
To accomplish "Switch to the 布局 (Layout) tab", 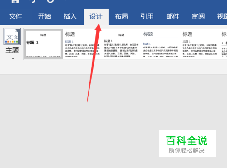I will point(121,16).
